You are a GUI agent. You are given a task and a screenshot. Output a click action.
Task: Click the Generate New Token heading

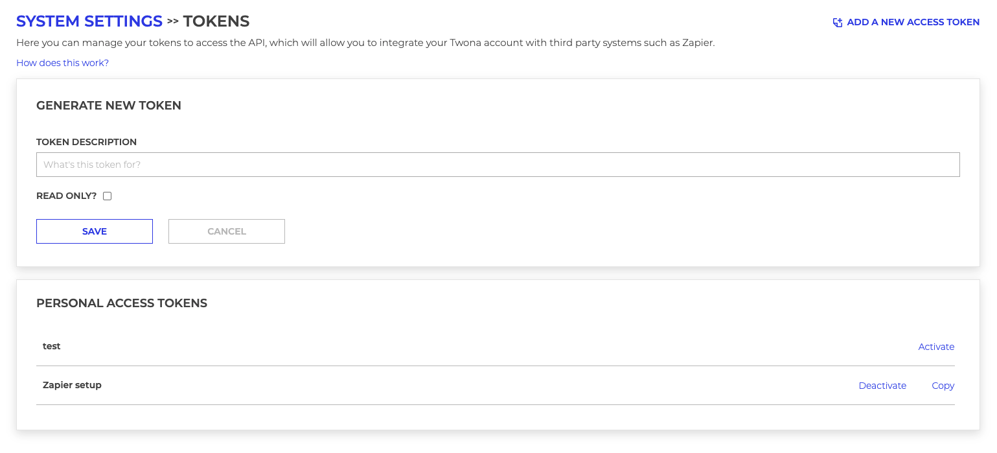pos(109,106)
